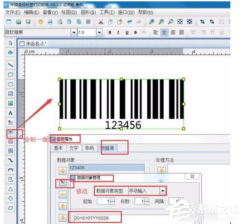243x224 pixels.
Task: Open the 文件(F) menu
Action: (x=13, y=12)
